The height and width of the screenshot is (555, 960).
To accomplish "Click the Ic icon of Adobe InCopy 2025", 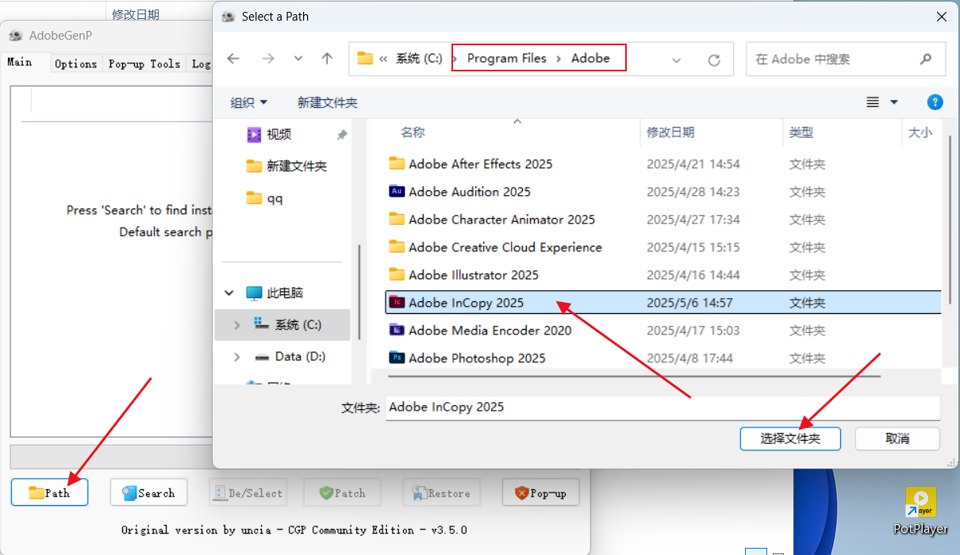I will click(x=397, y=302).
